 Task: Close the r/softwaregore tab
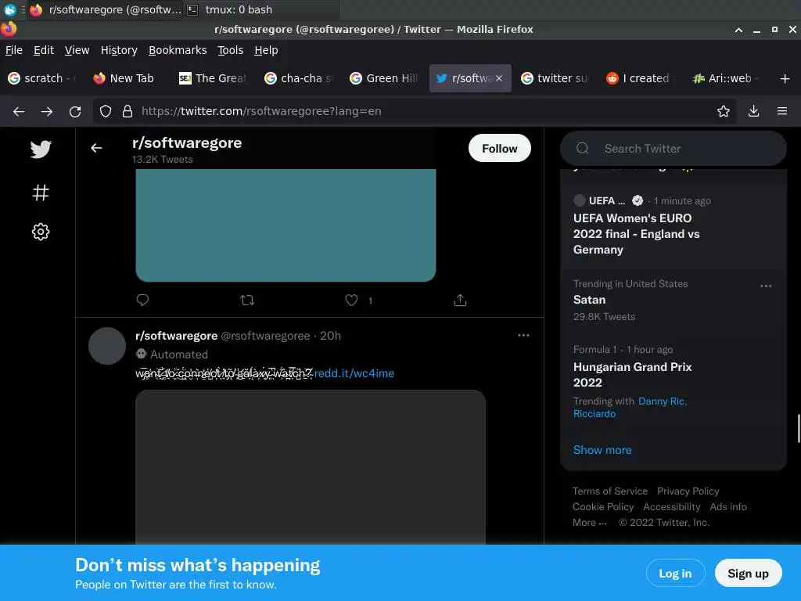[499, 78]
